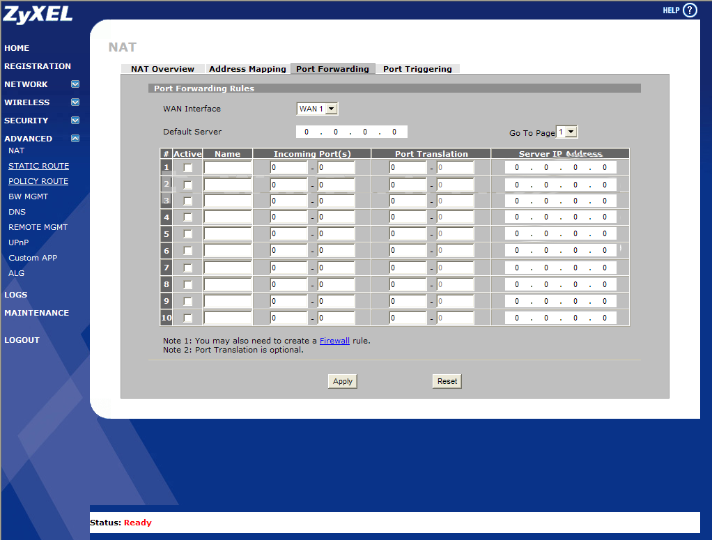
Task: Collapse the ADVANCED menu arrow
Action: click(x=75, y=139)
